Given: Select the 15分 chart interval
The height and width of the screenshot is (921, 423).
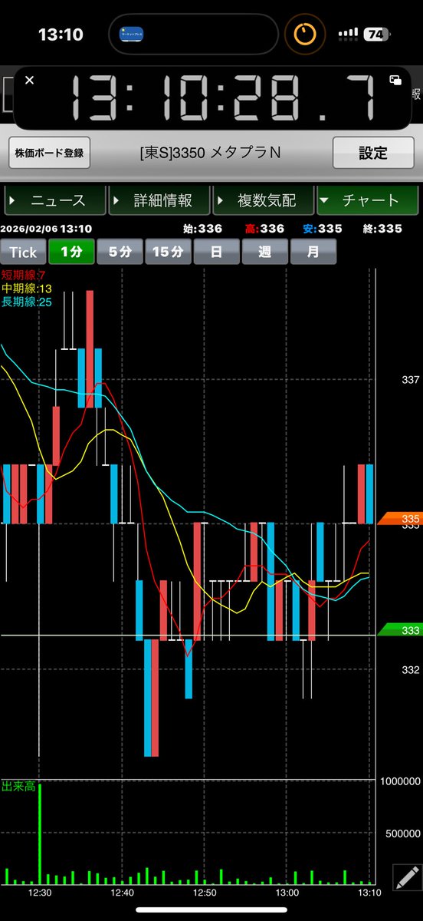Looking at the screenshot, I should click(x=168, y=252).
